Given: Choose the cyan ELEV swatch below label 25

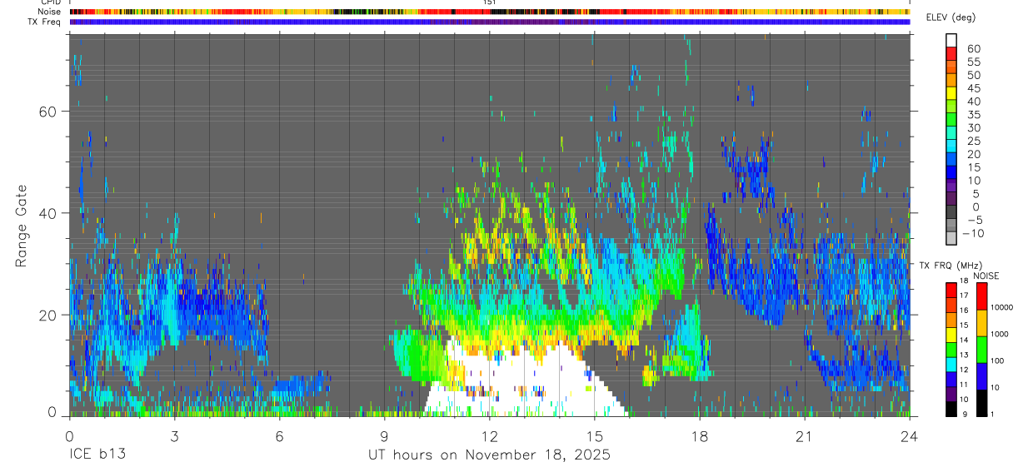Looking at the screenshot, I should [952, 146].
